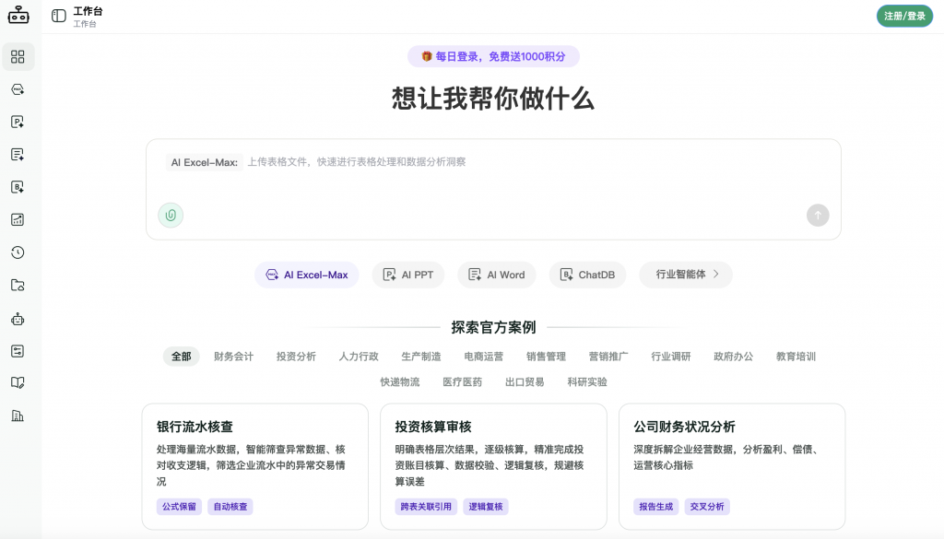Select the 医疗医药 category tab

[x=463, y=382]
